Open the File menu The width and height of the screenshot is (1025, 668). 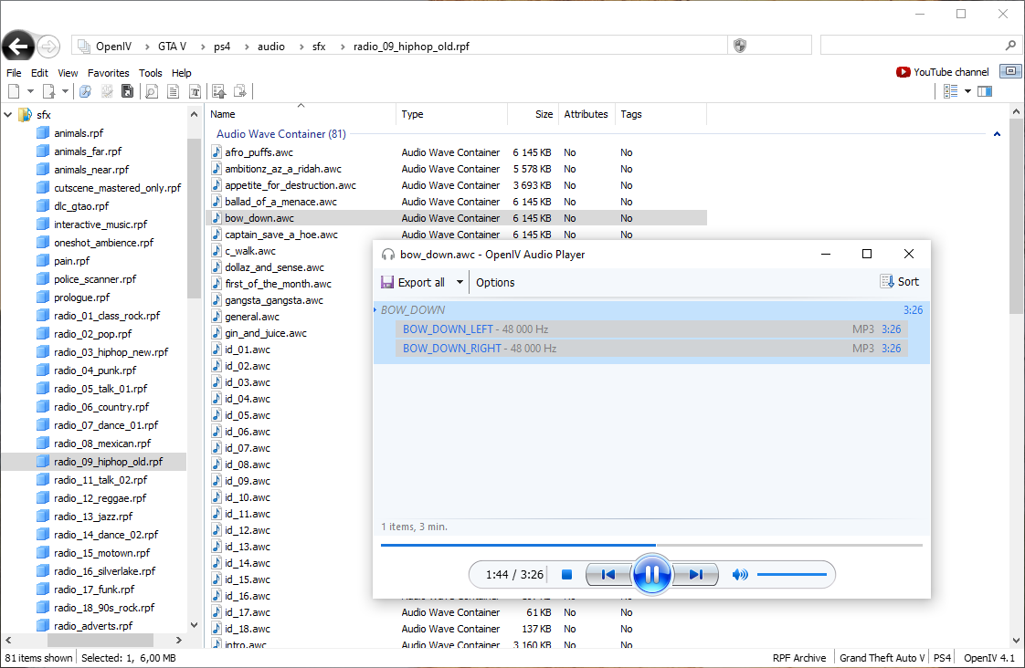pyautogui.click(x=14, y=73)
